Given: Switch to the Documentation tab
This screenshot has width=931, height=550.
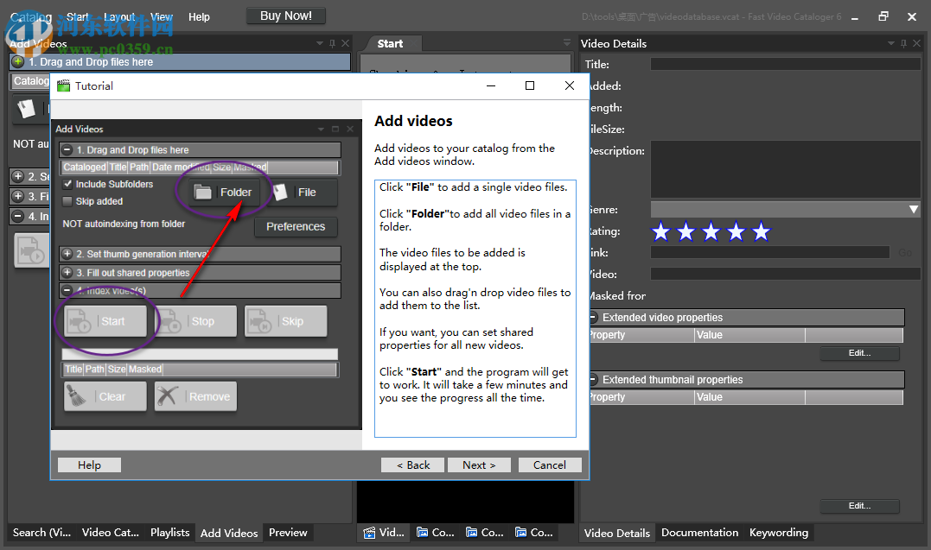Looking at the screenshot, I should (699, 533).
